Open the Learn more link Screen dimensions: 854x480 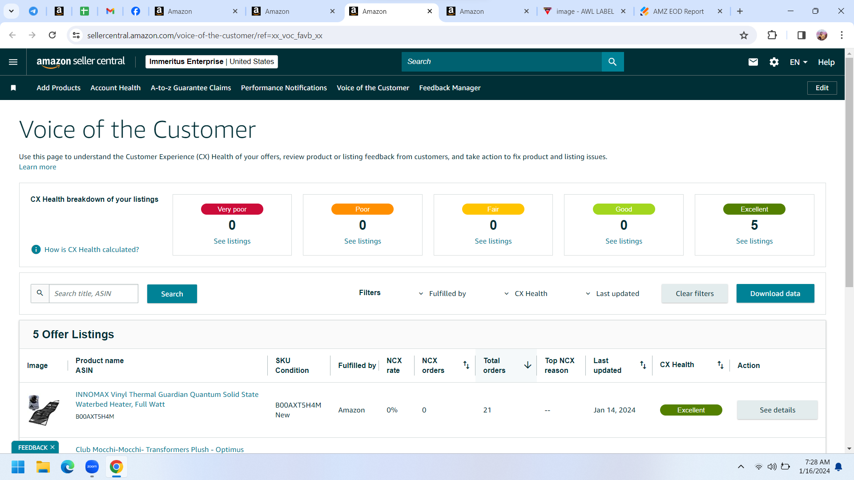pyautogui.click(x=37, y=167)
